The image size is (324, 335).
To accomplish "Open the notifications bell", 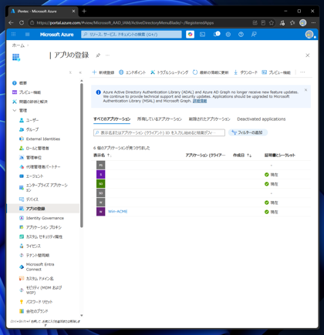I will click(x=217, y=34).
